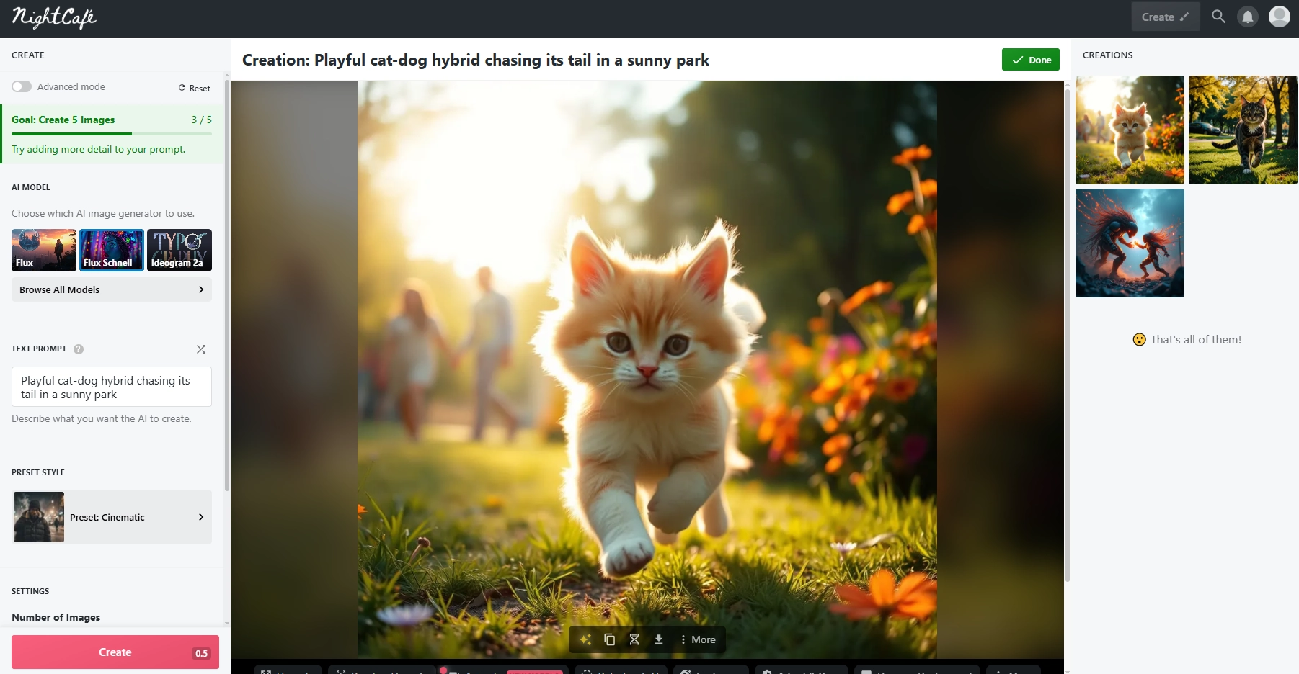Screen dimensions: 1299x674
Task: Click the duplicate copy icon on image toolbar
Action: point(610,639)
